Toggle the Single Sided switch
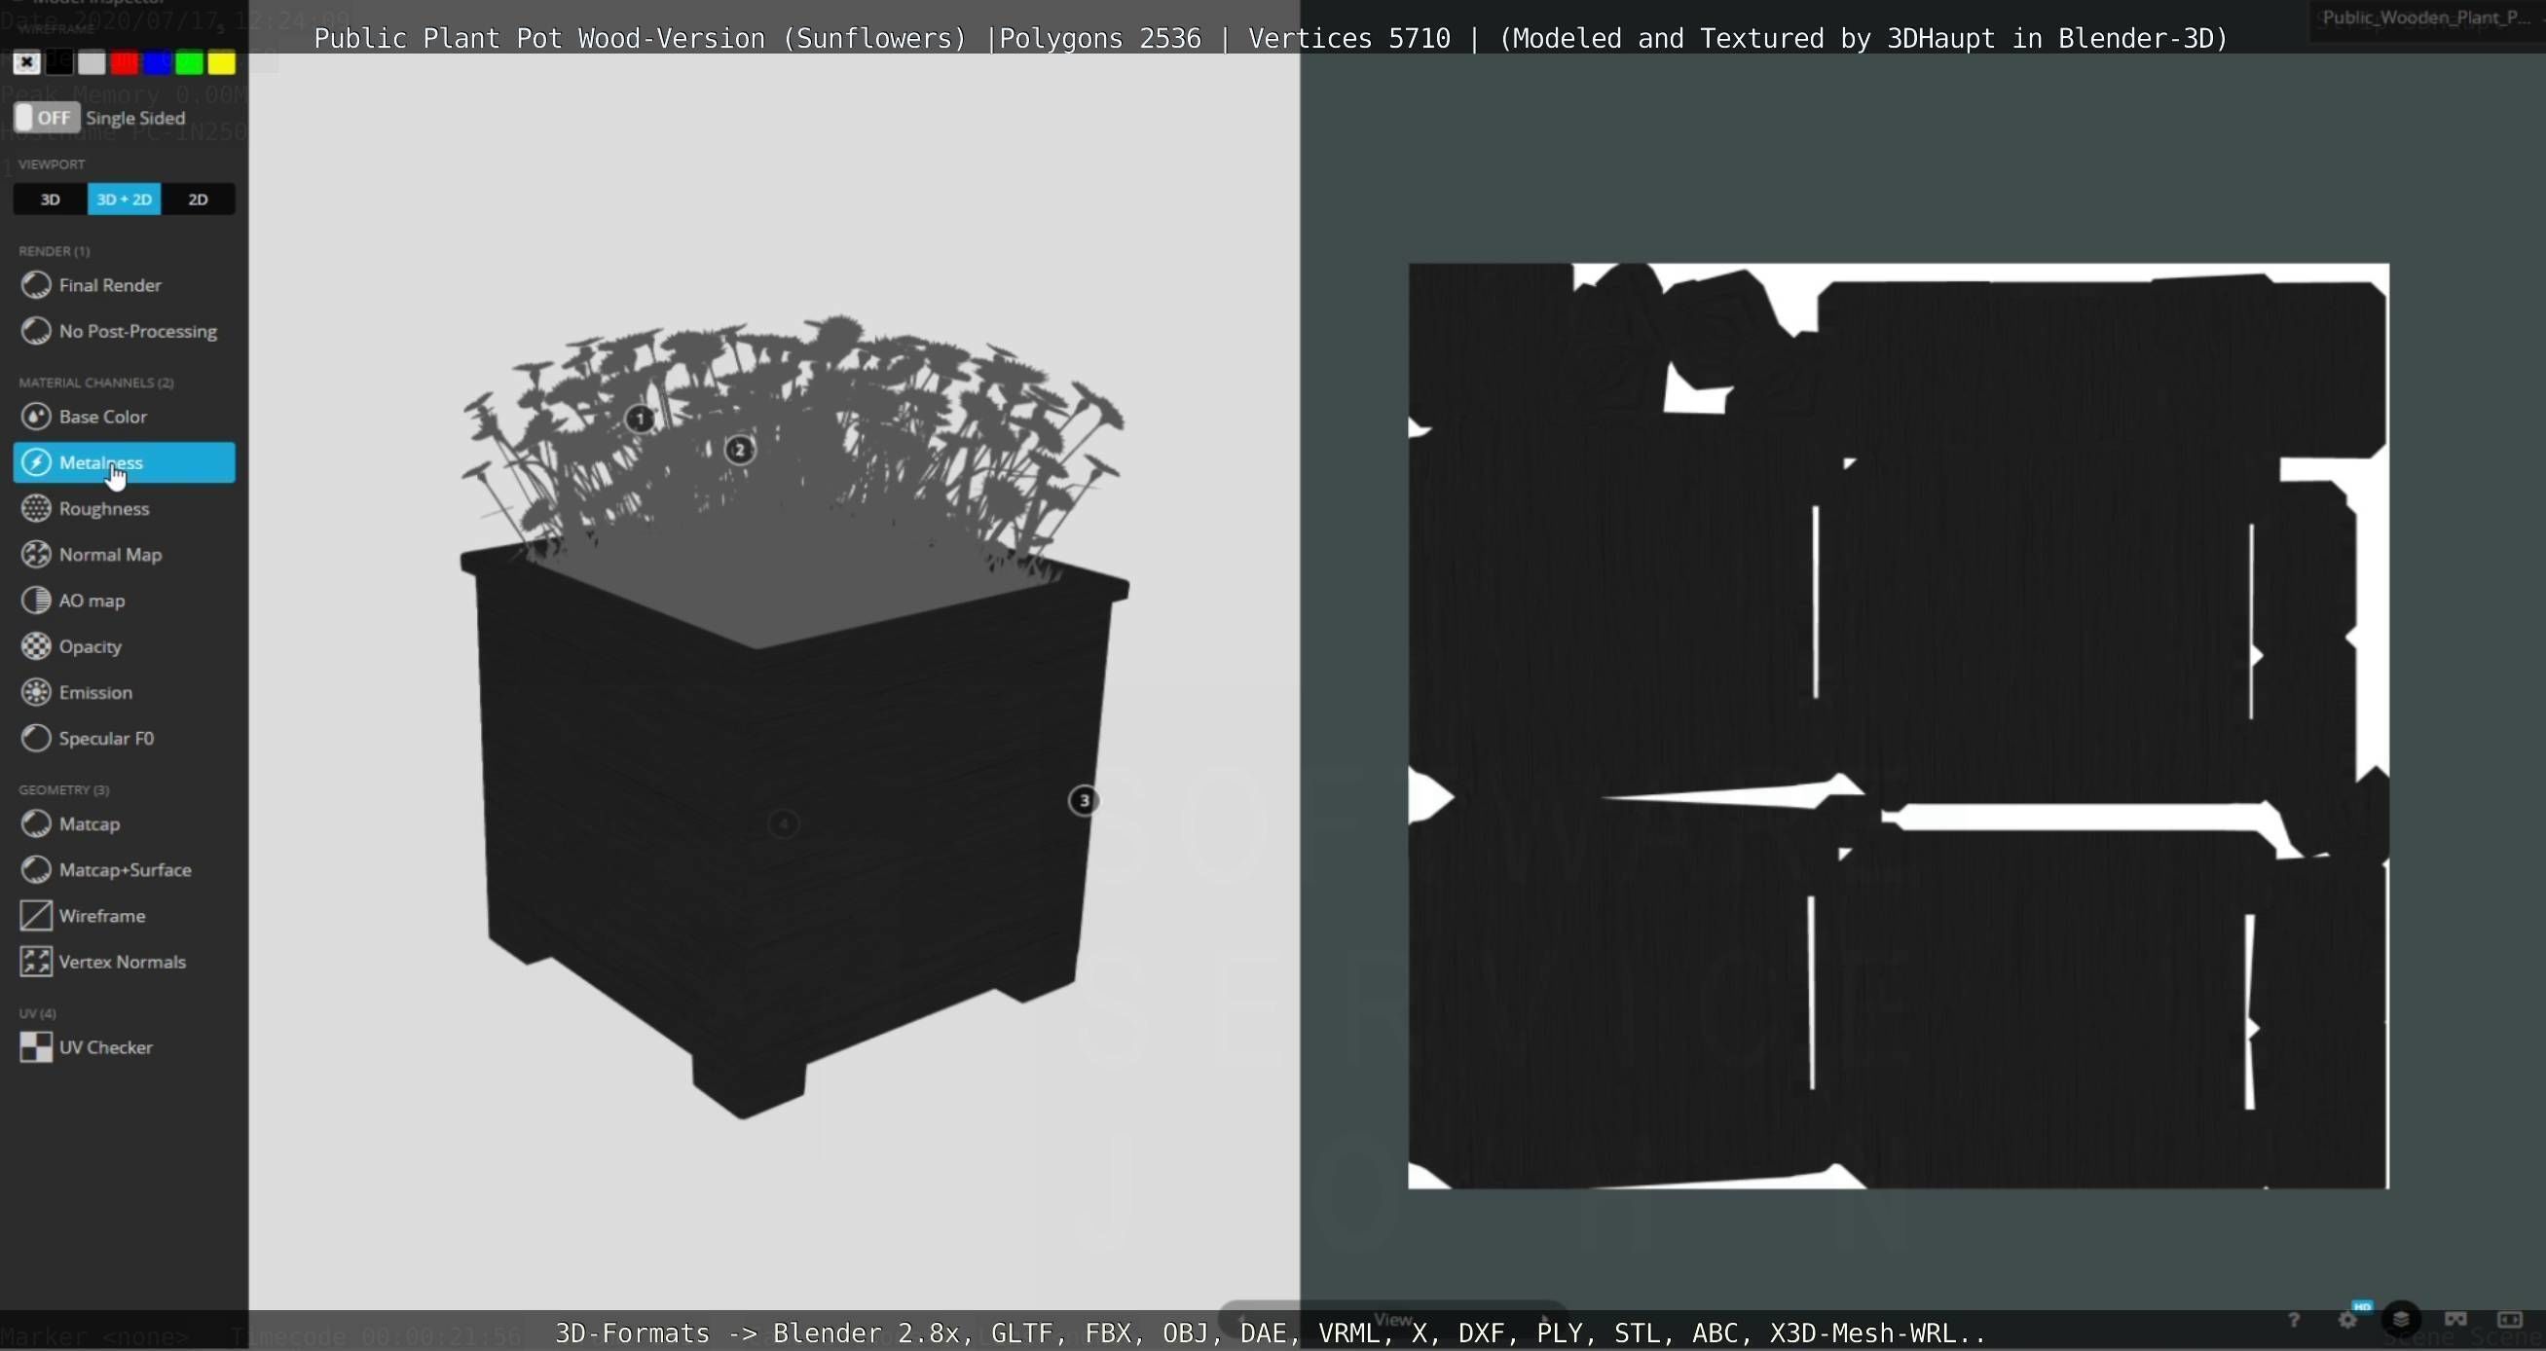Viewport: 2546px width, 1351px height. 47,118
